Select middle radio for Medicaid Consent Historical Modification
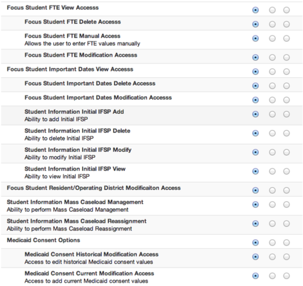 click(x=272, y=257)
